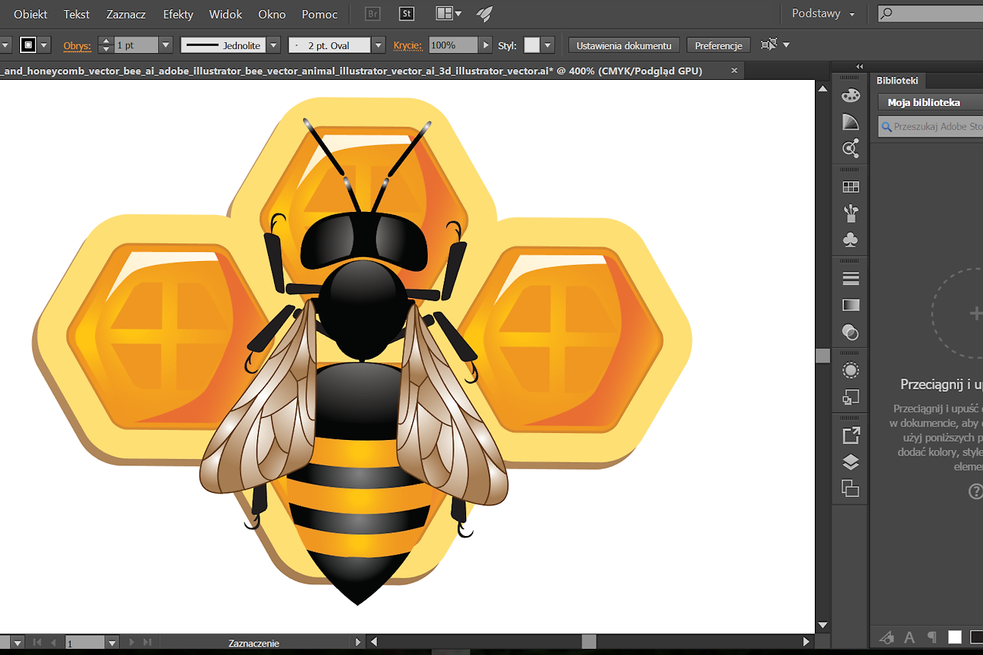Click the align to selection icon in control bar
Image resolution: width=983 pixels, height=655 pixels.
pyautogui.click(x=769, y=45)
